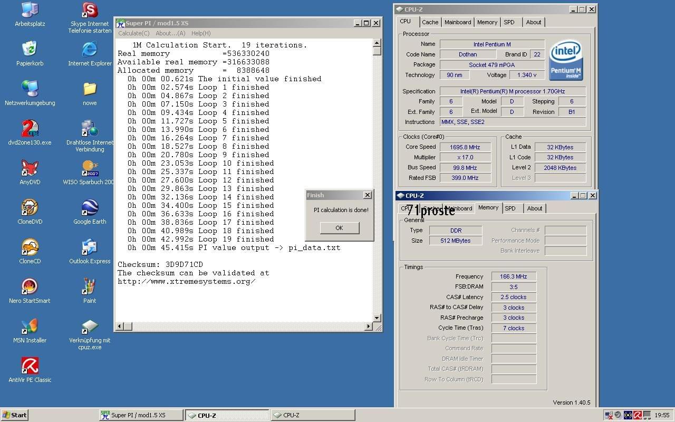Click the Super PI title bar icon
Image resolution: width=675 pixels, height=422 pixels.
[x=120, y=23]
